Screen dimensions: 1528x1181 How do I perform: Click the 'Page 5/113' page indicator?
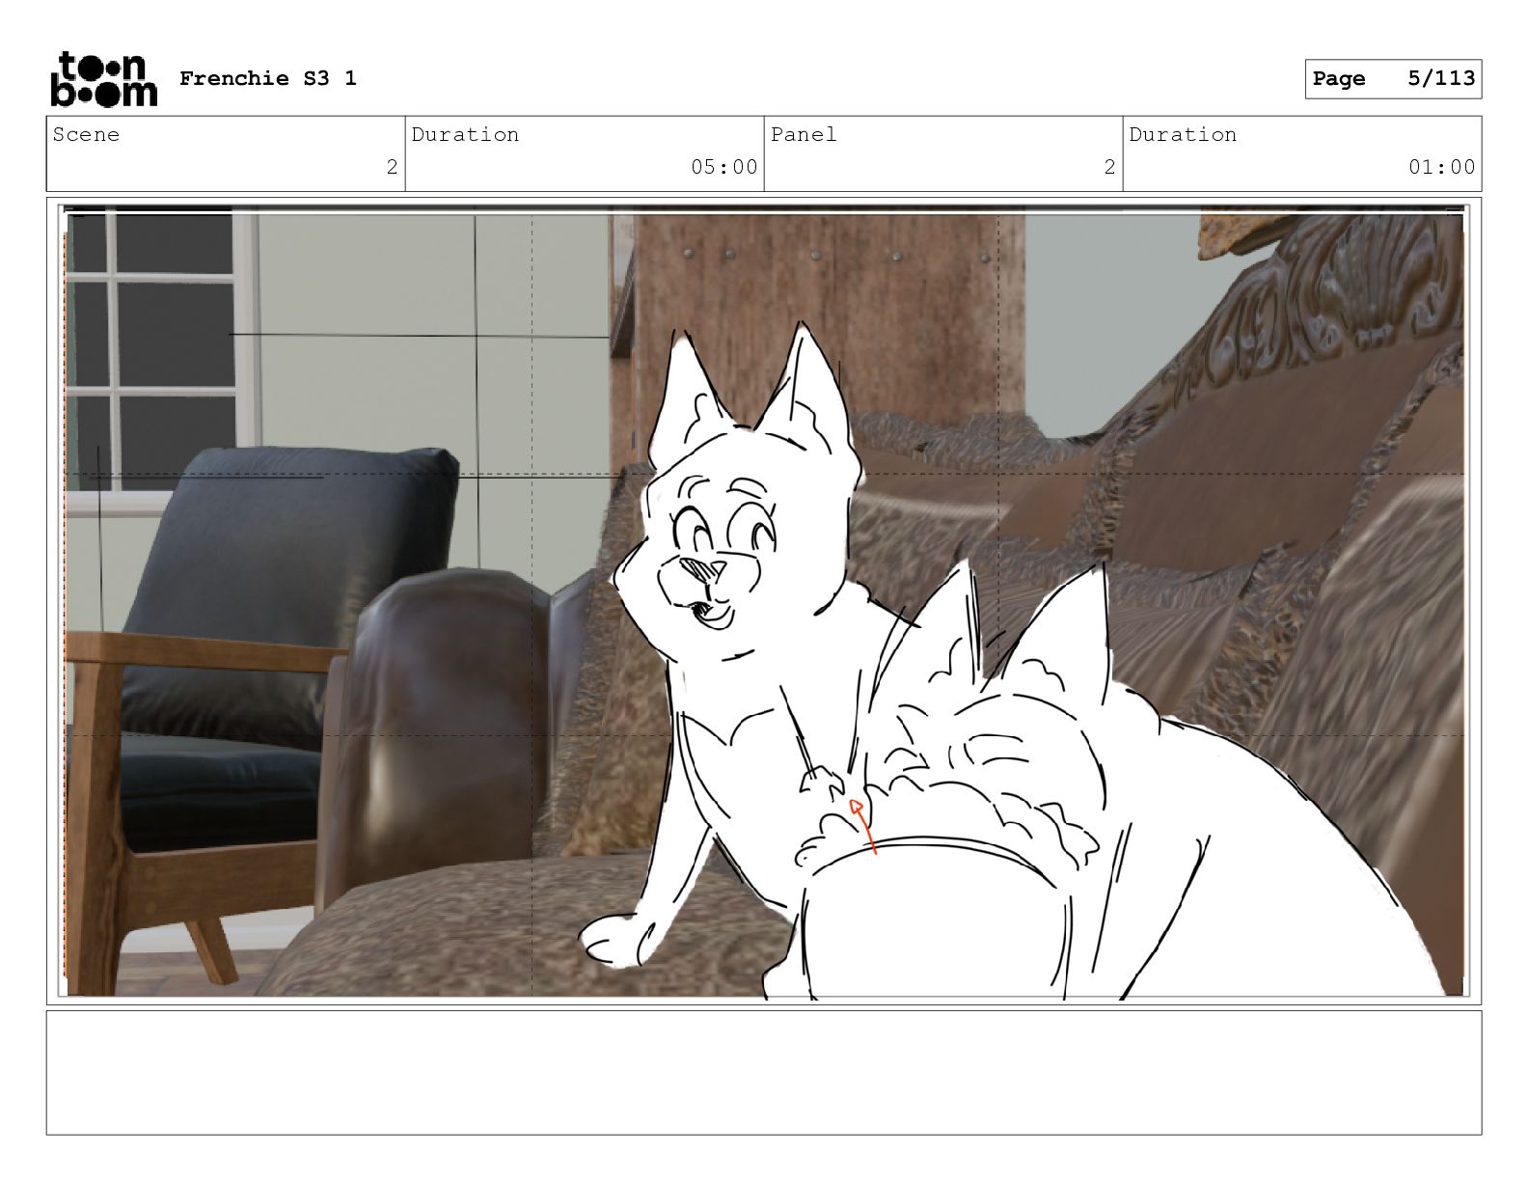pos(1393,79)
